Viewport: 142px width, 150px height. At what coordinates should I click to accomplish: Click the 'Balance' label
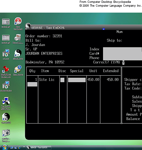(133, 119)
